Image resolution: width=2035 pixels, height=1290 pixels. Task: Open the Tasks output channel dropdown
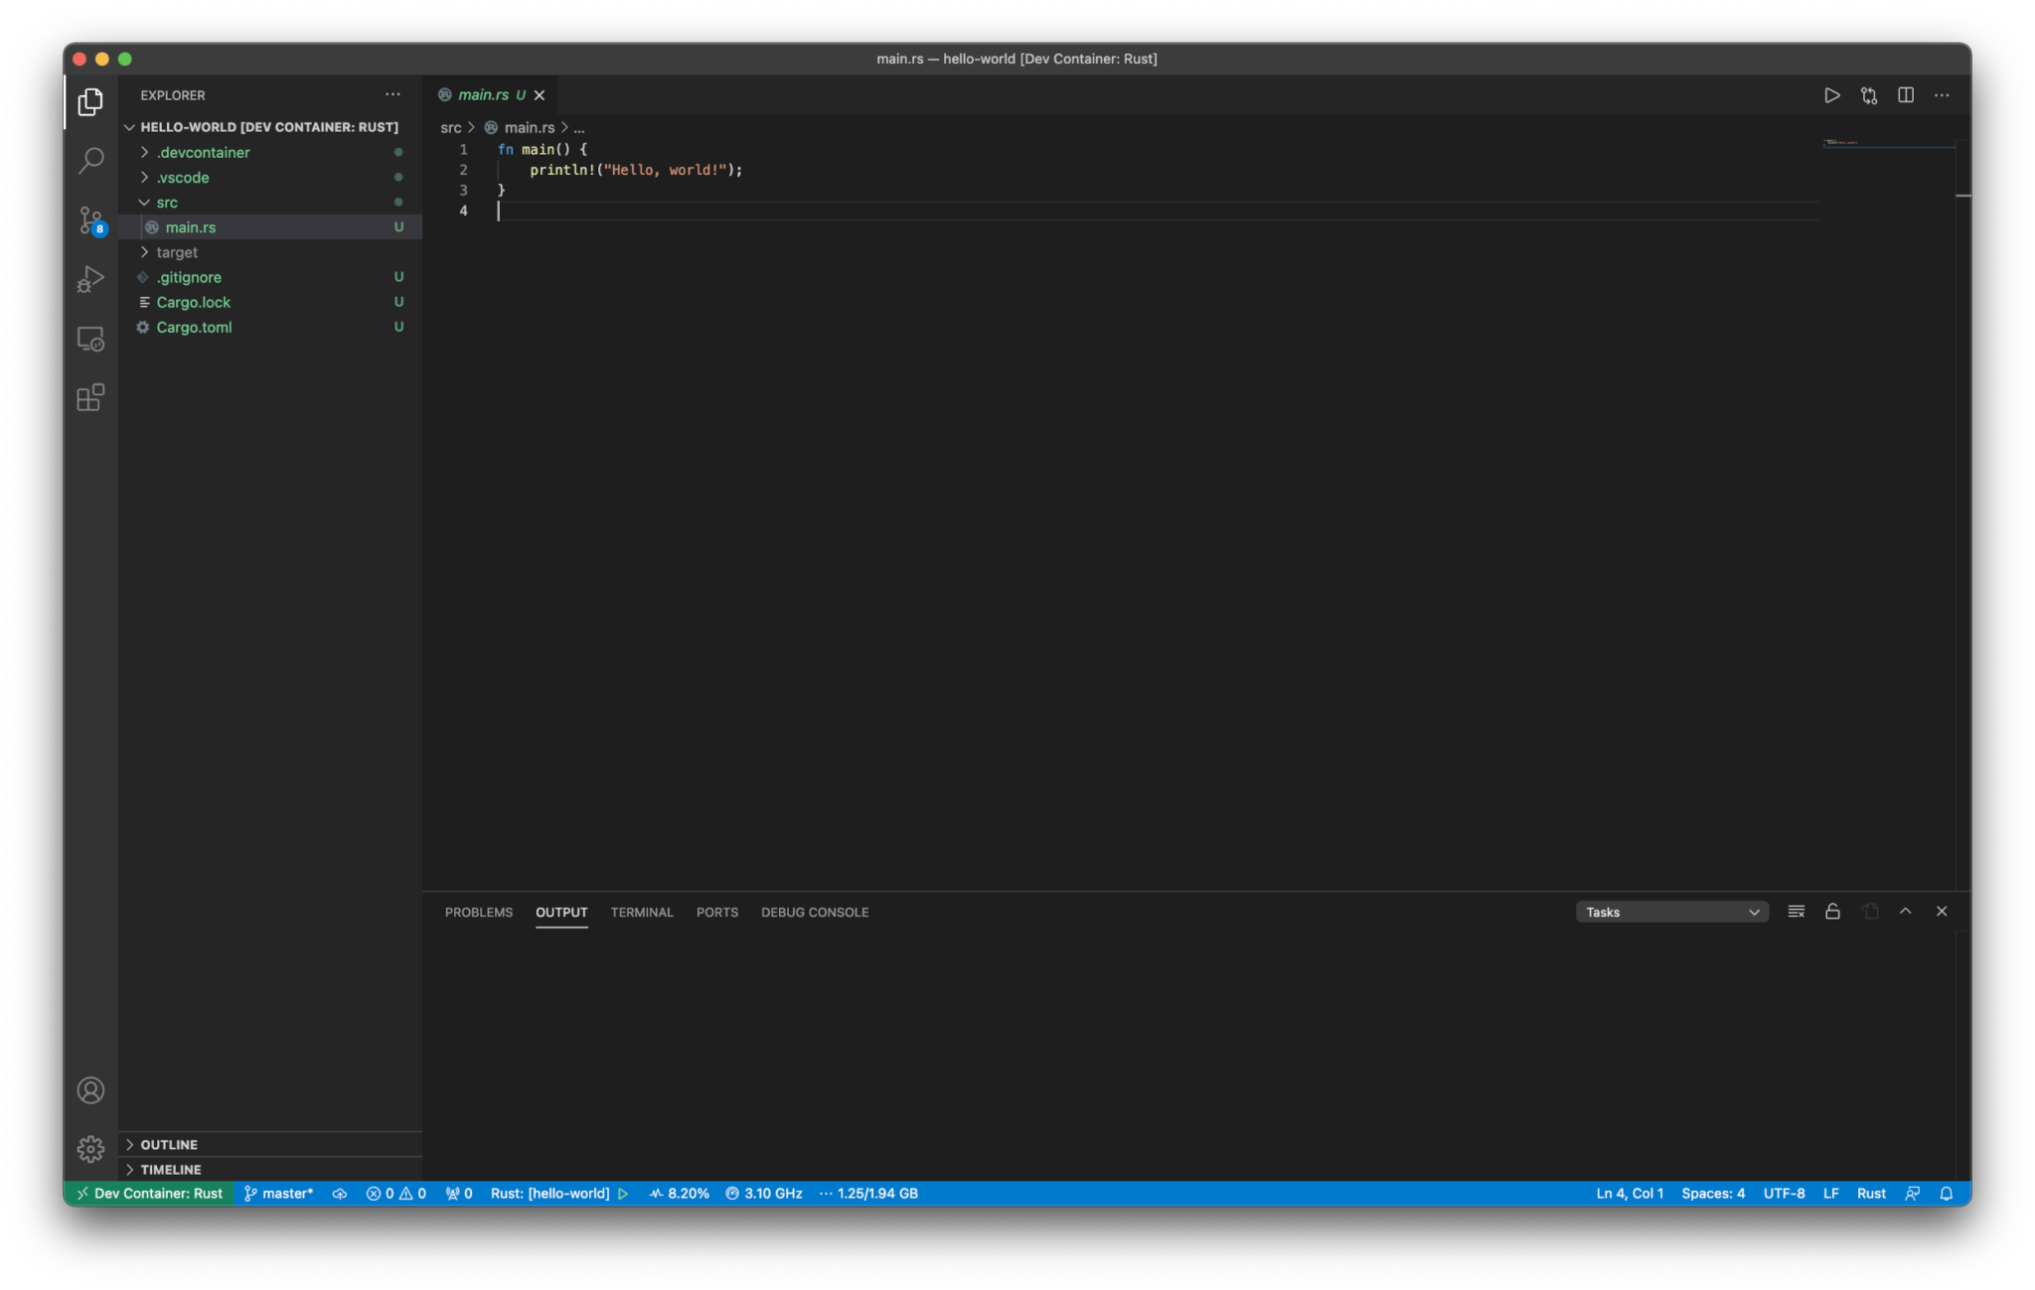[x=1671, y=911]
